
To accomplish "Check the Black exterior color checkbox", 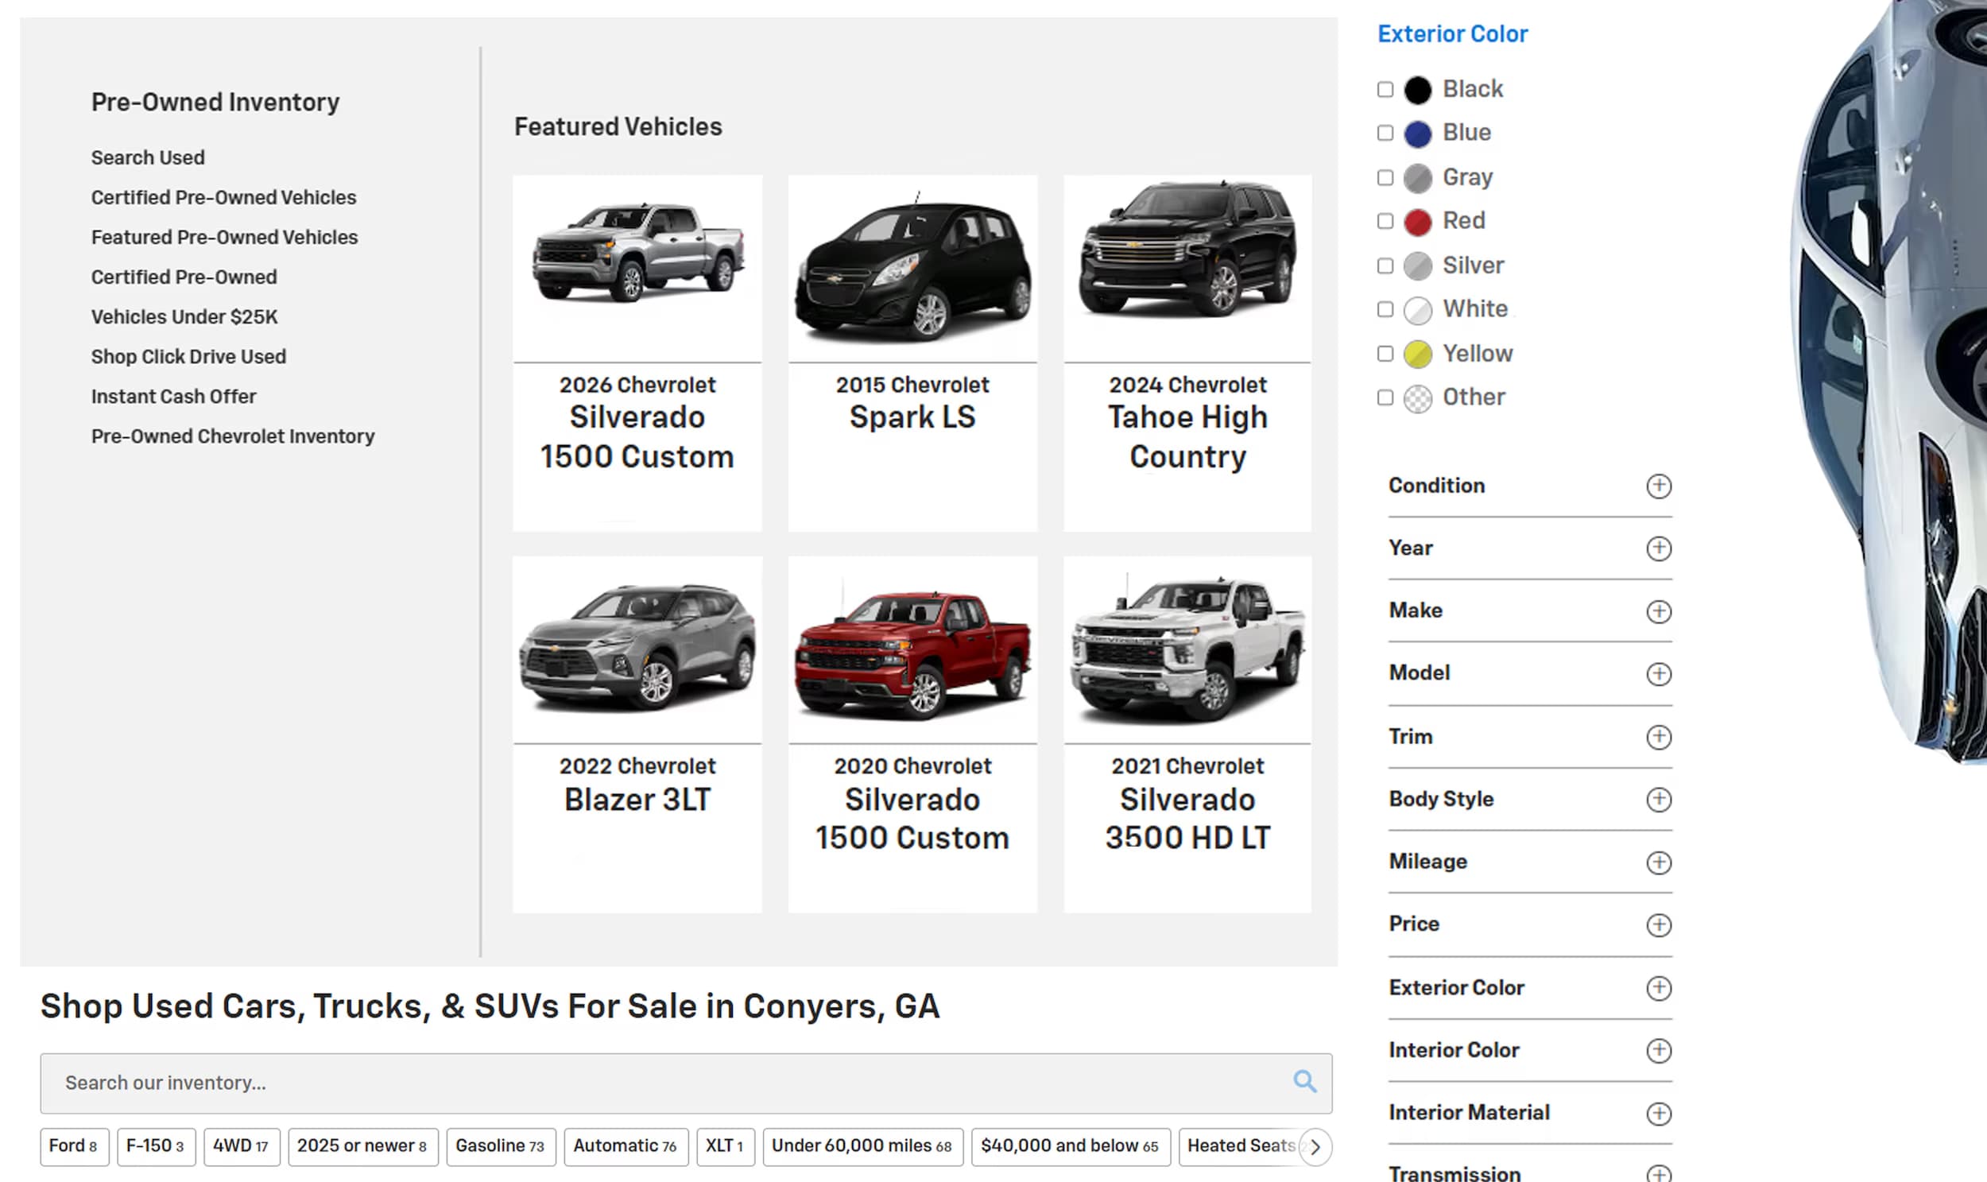I will pos(1385,89).
